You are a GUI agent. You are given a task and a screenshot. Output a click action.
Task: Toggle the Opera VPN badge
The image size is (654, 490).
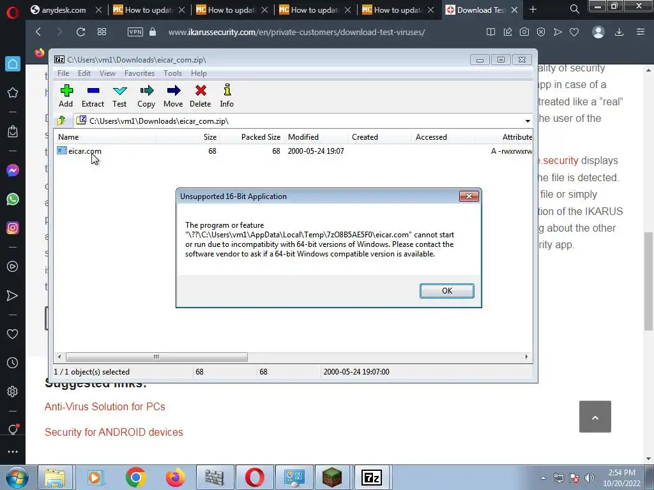pos(135,32)
